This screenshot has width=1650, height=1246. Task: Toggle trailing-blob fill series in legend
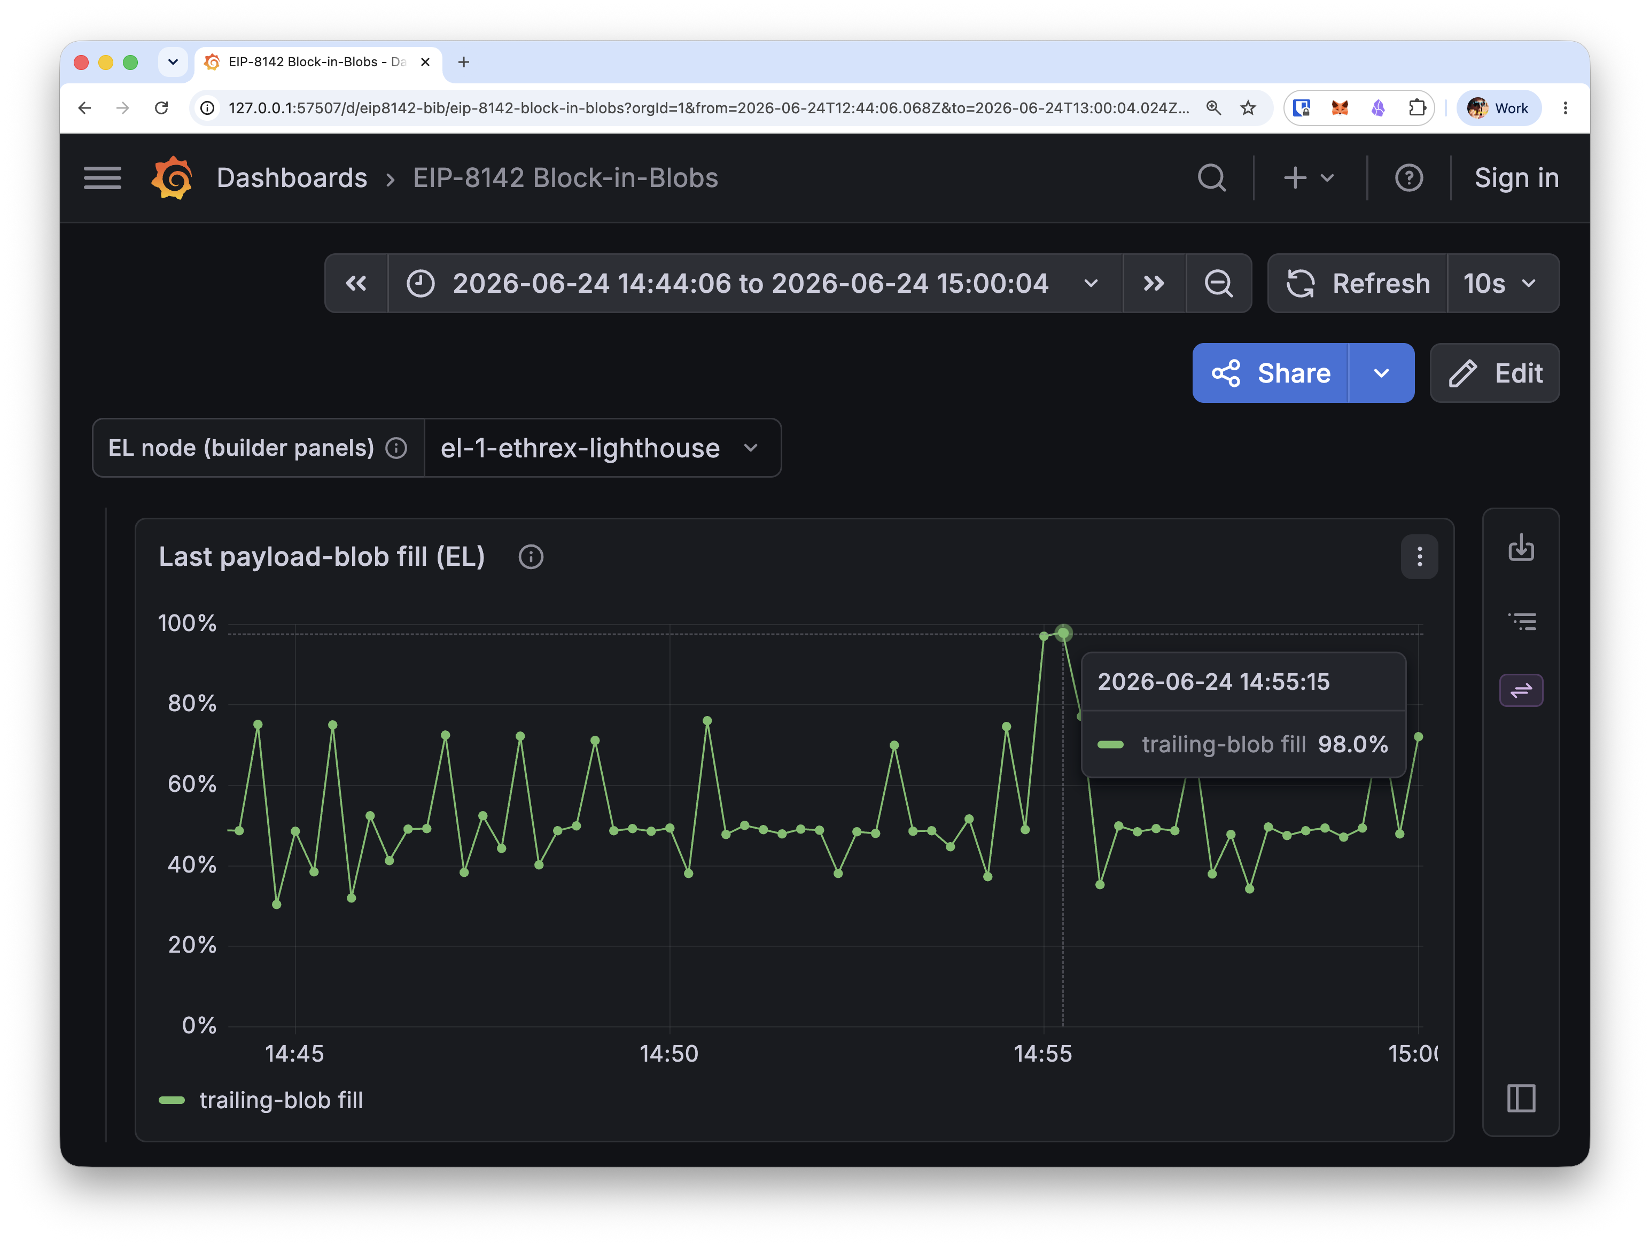coord(281,1100)
